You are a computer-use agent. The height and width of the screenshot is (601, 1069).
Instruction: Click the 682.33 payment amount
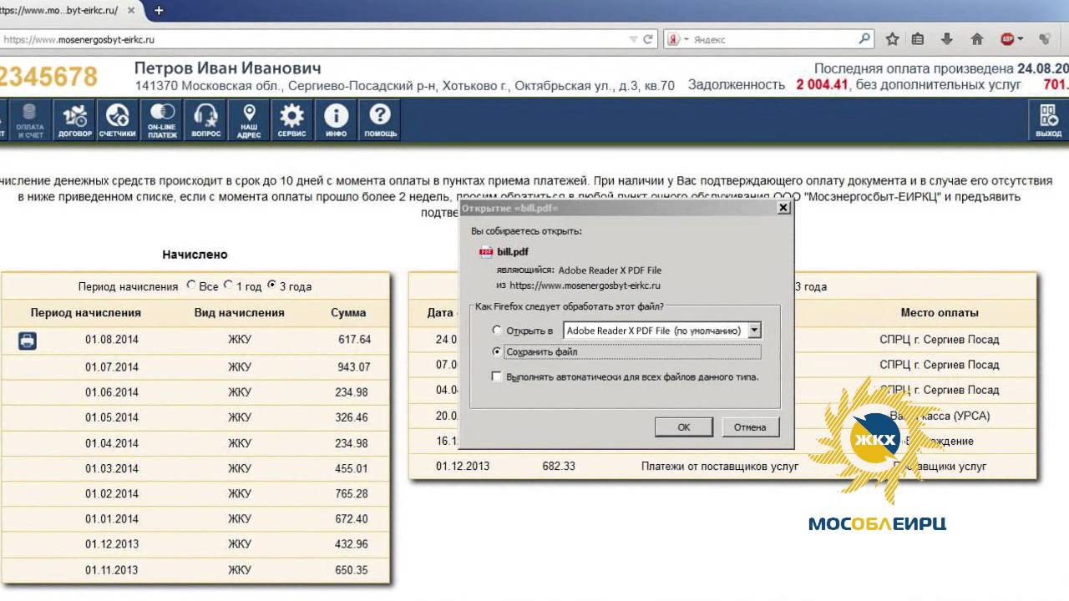coord(559,466)
